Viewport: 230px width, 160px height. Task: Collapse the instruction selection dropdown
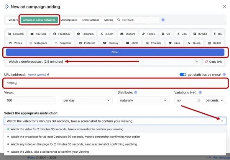222,121
